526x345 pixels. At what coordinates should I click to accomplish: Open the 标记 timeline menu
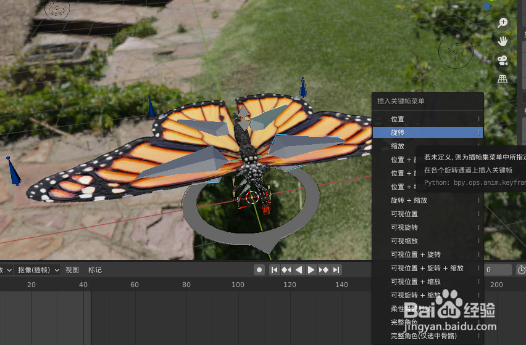coord(95,270)
